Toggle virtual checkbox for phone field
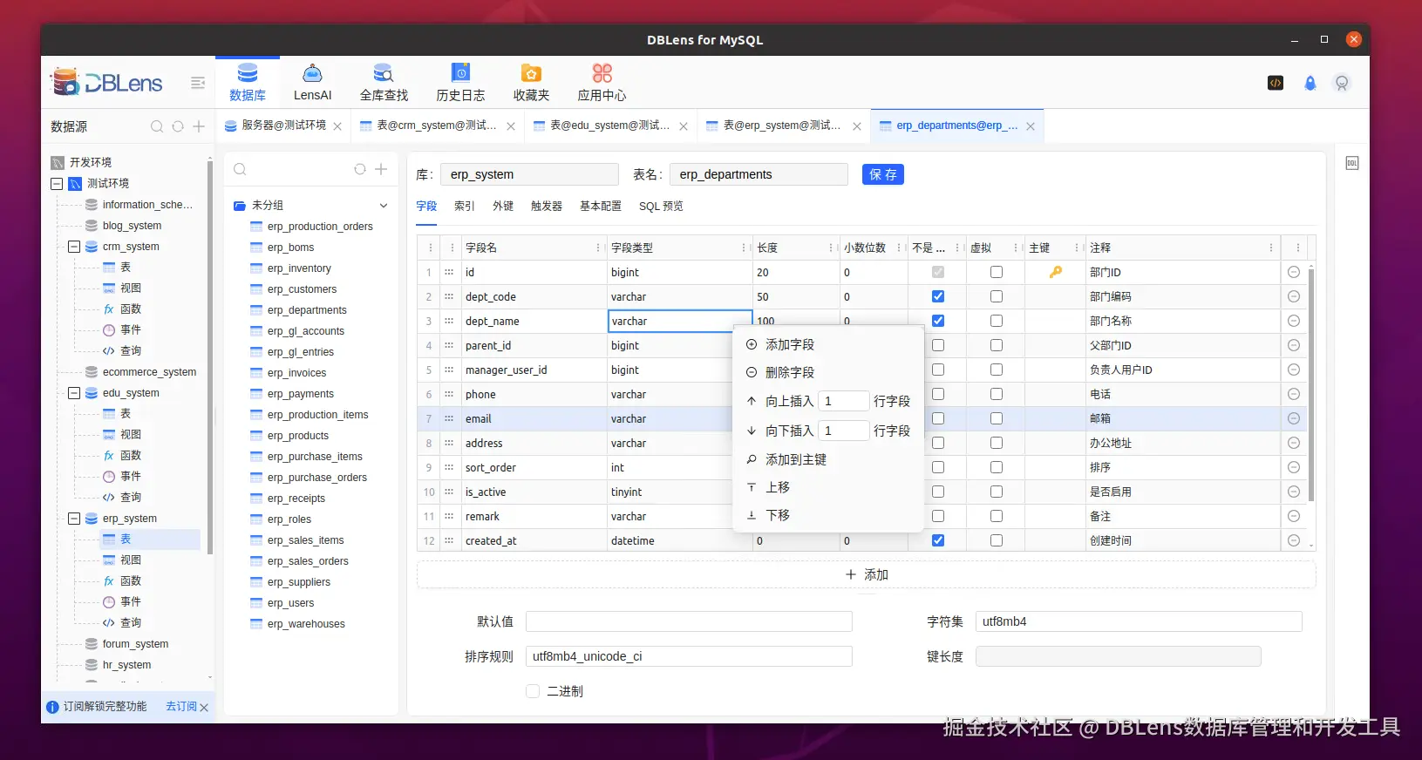This screenshot has width=1422, height=760. 997,394
